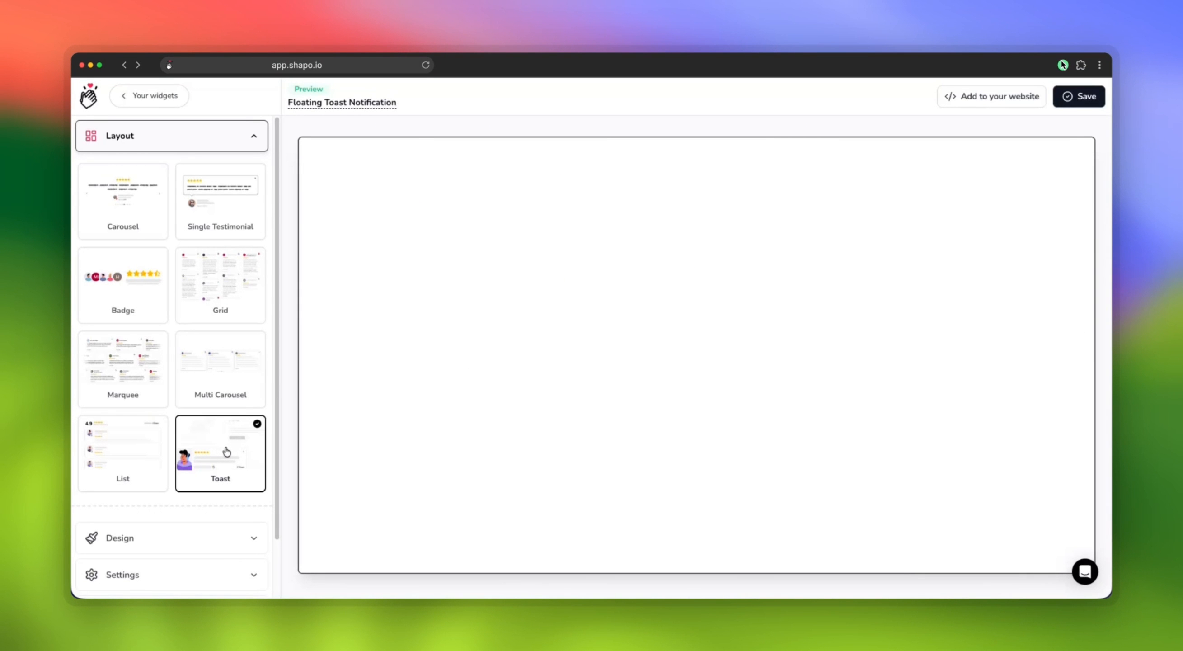Select the Grid layout
Image resolution: width=1183 pixels, height=651 pixels.
tap(220, 285)
